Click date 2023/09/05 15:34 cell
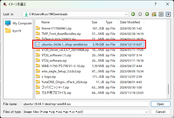 point(132,71)
